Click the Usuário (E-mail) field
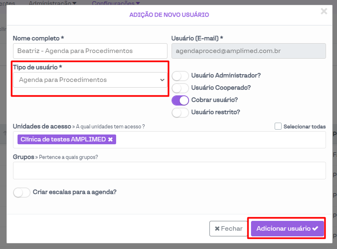 pos(249,51)
